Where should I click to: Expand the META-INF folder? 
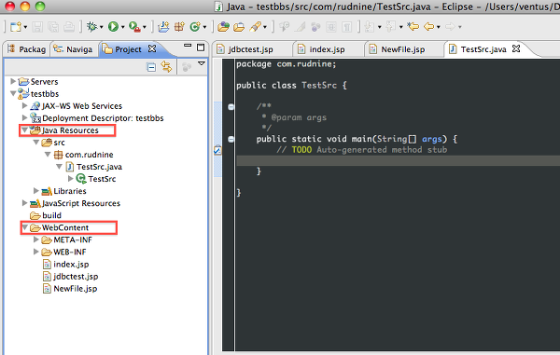click(36, 239)
